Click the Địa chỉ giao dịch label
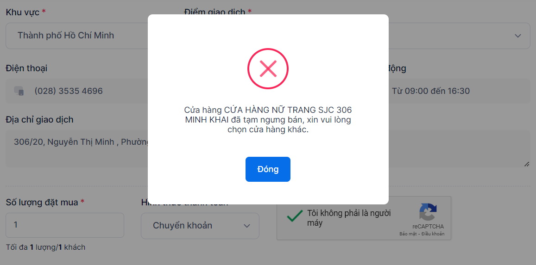The height and width of the screenshot is (265, 536). click(x=39, y=120)
